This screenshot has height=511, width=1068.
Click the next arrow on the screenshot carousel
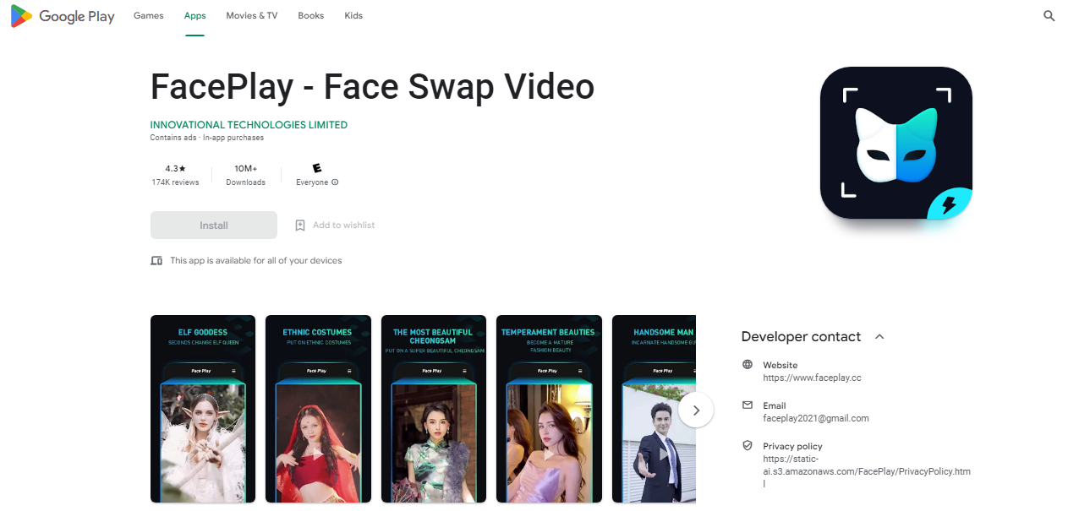click(696, 410)
